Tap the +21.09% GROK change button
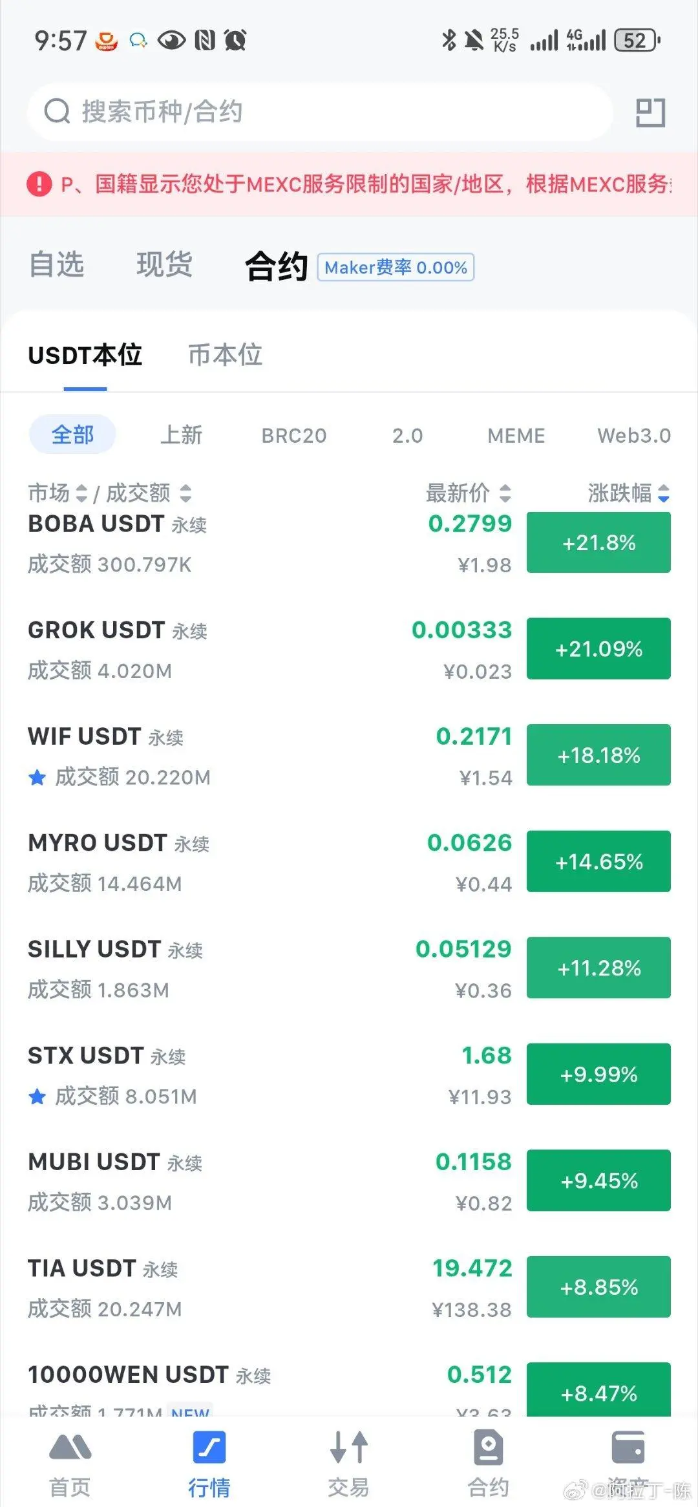 coord(598,648)
